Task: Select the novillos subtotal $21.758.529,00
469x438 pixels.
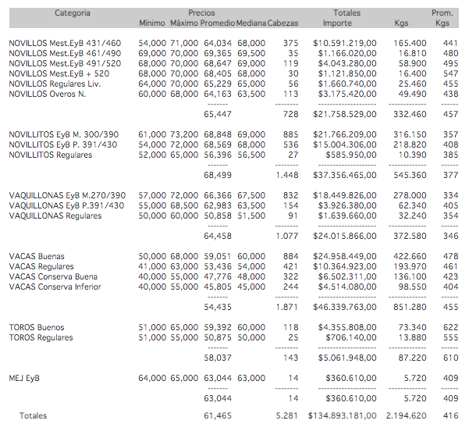Action: pyautogui.click(x=345, y=114)
